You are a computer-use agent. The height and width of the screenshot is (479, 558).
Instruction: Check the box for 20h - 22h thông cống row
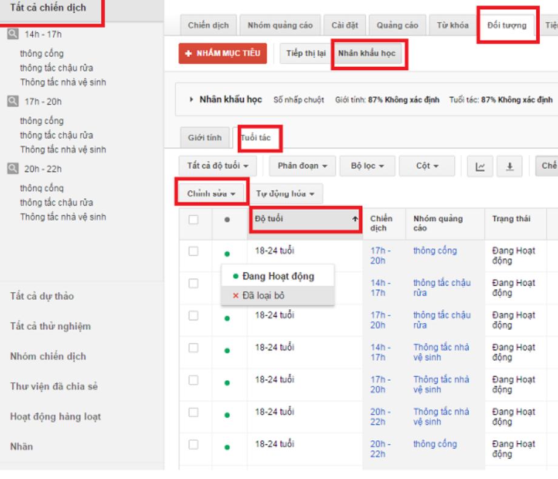[193, 444]
